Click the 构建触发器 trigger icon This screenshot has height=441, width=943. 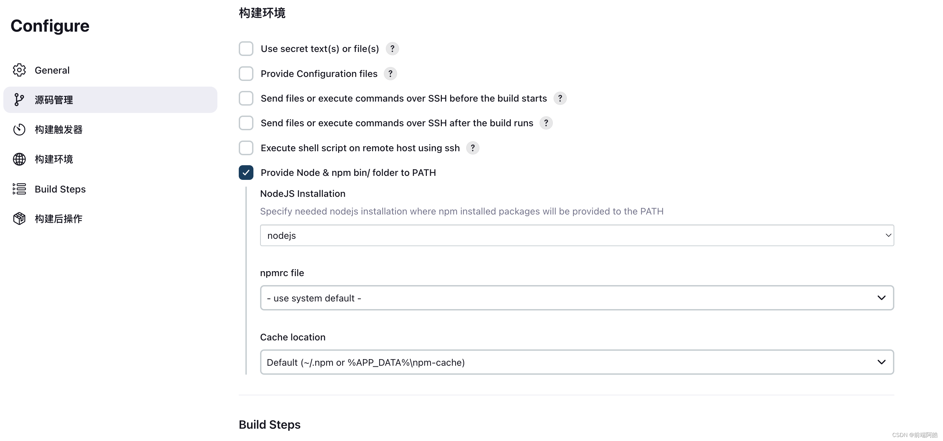19,129
